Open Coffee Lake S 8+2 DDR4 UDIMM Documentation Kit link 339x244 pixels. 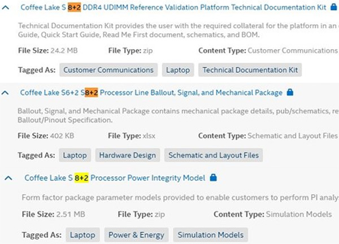[173, 7]
